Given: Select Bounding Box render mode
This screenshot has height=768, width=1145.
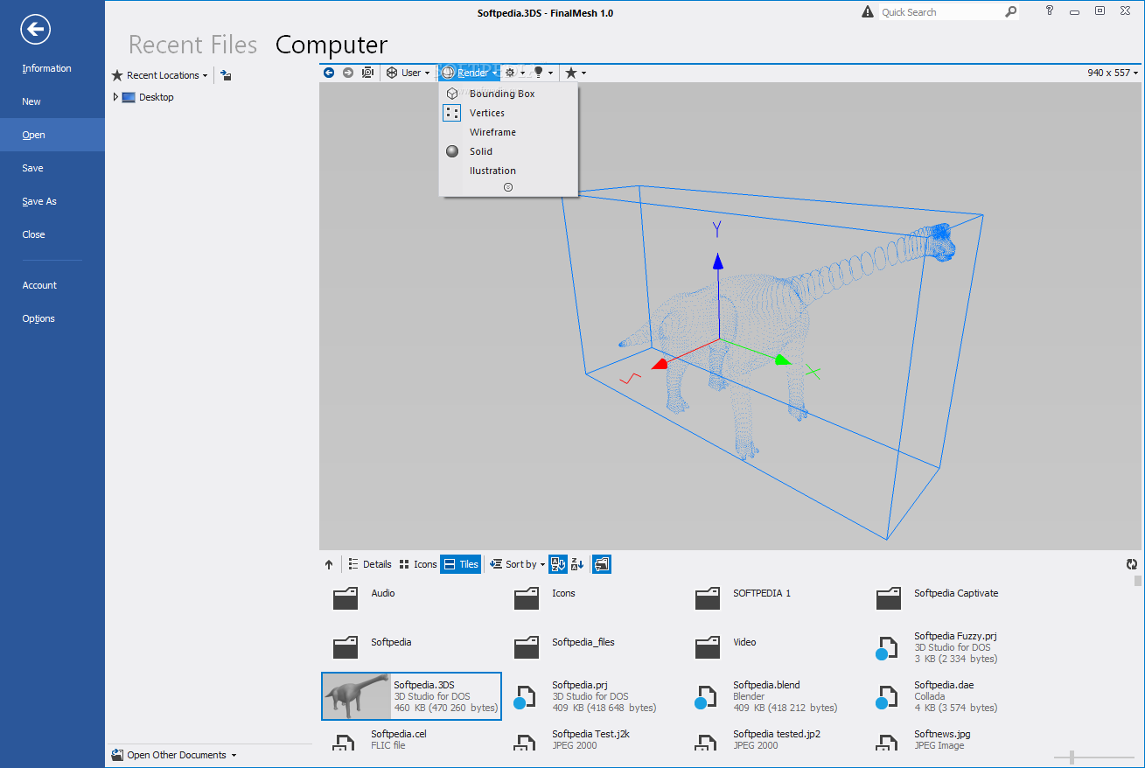Looking at the screenshot, I should click(x=508, y=94).
